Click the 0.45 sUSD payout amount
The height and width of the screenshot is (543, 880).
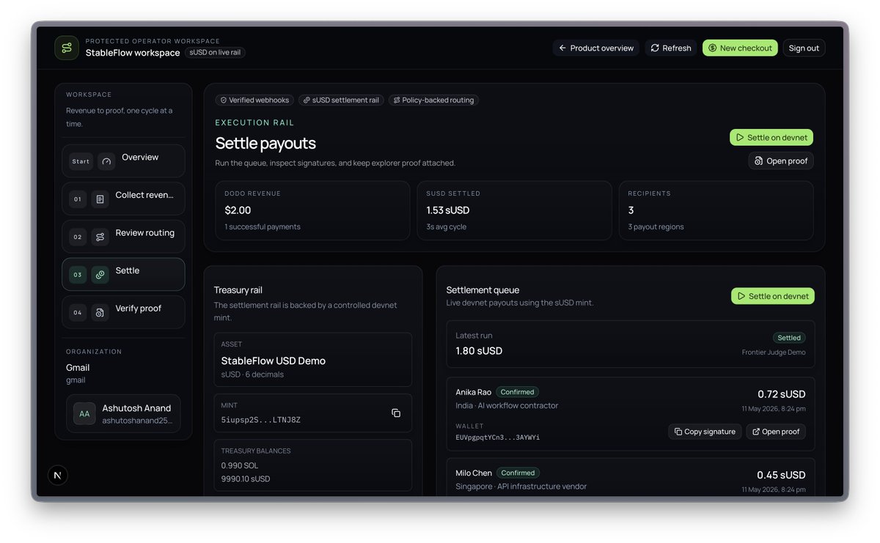[781, 475]
